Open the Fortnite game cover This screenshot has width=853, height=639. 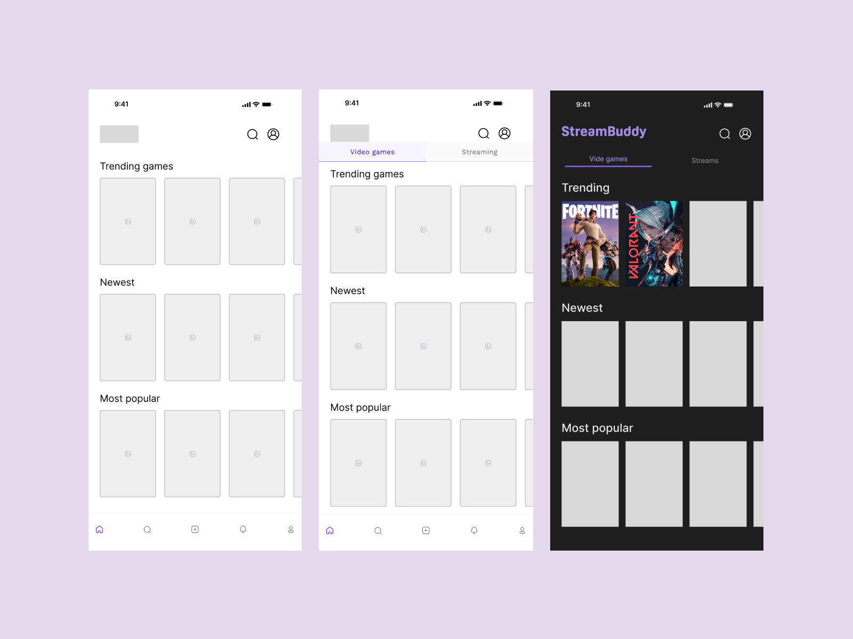point(590,244)
